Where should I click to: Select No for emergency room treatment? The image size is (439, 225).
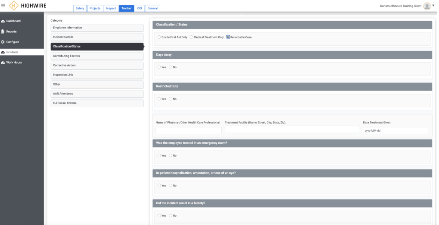coord(171,156)
